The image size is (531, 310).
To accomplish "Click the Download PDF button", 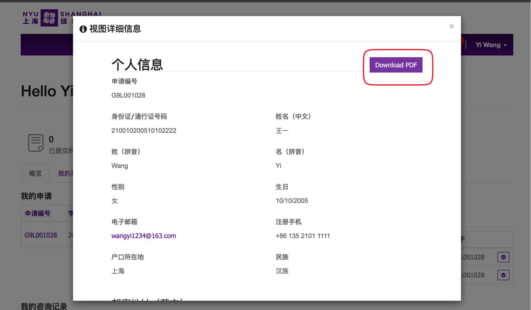I will click(x=396, y=65).
